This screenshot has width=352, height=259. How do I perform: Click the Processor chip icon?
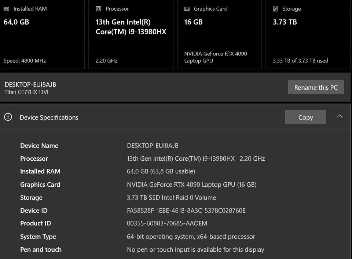[98, 9]
